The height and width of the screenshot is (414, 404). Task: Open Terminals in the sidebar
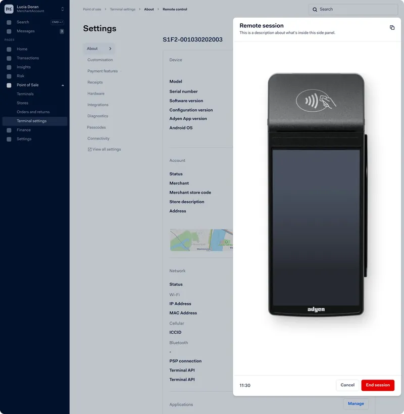click(25, 94)
